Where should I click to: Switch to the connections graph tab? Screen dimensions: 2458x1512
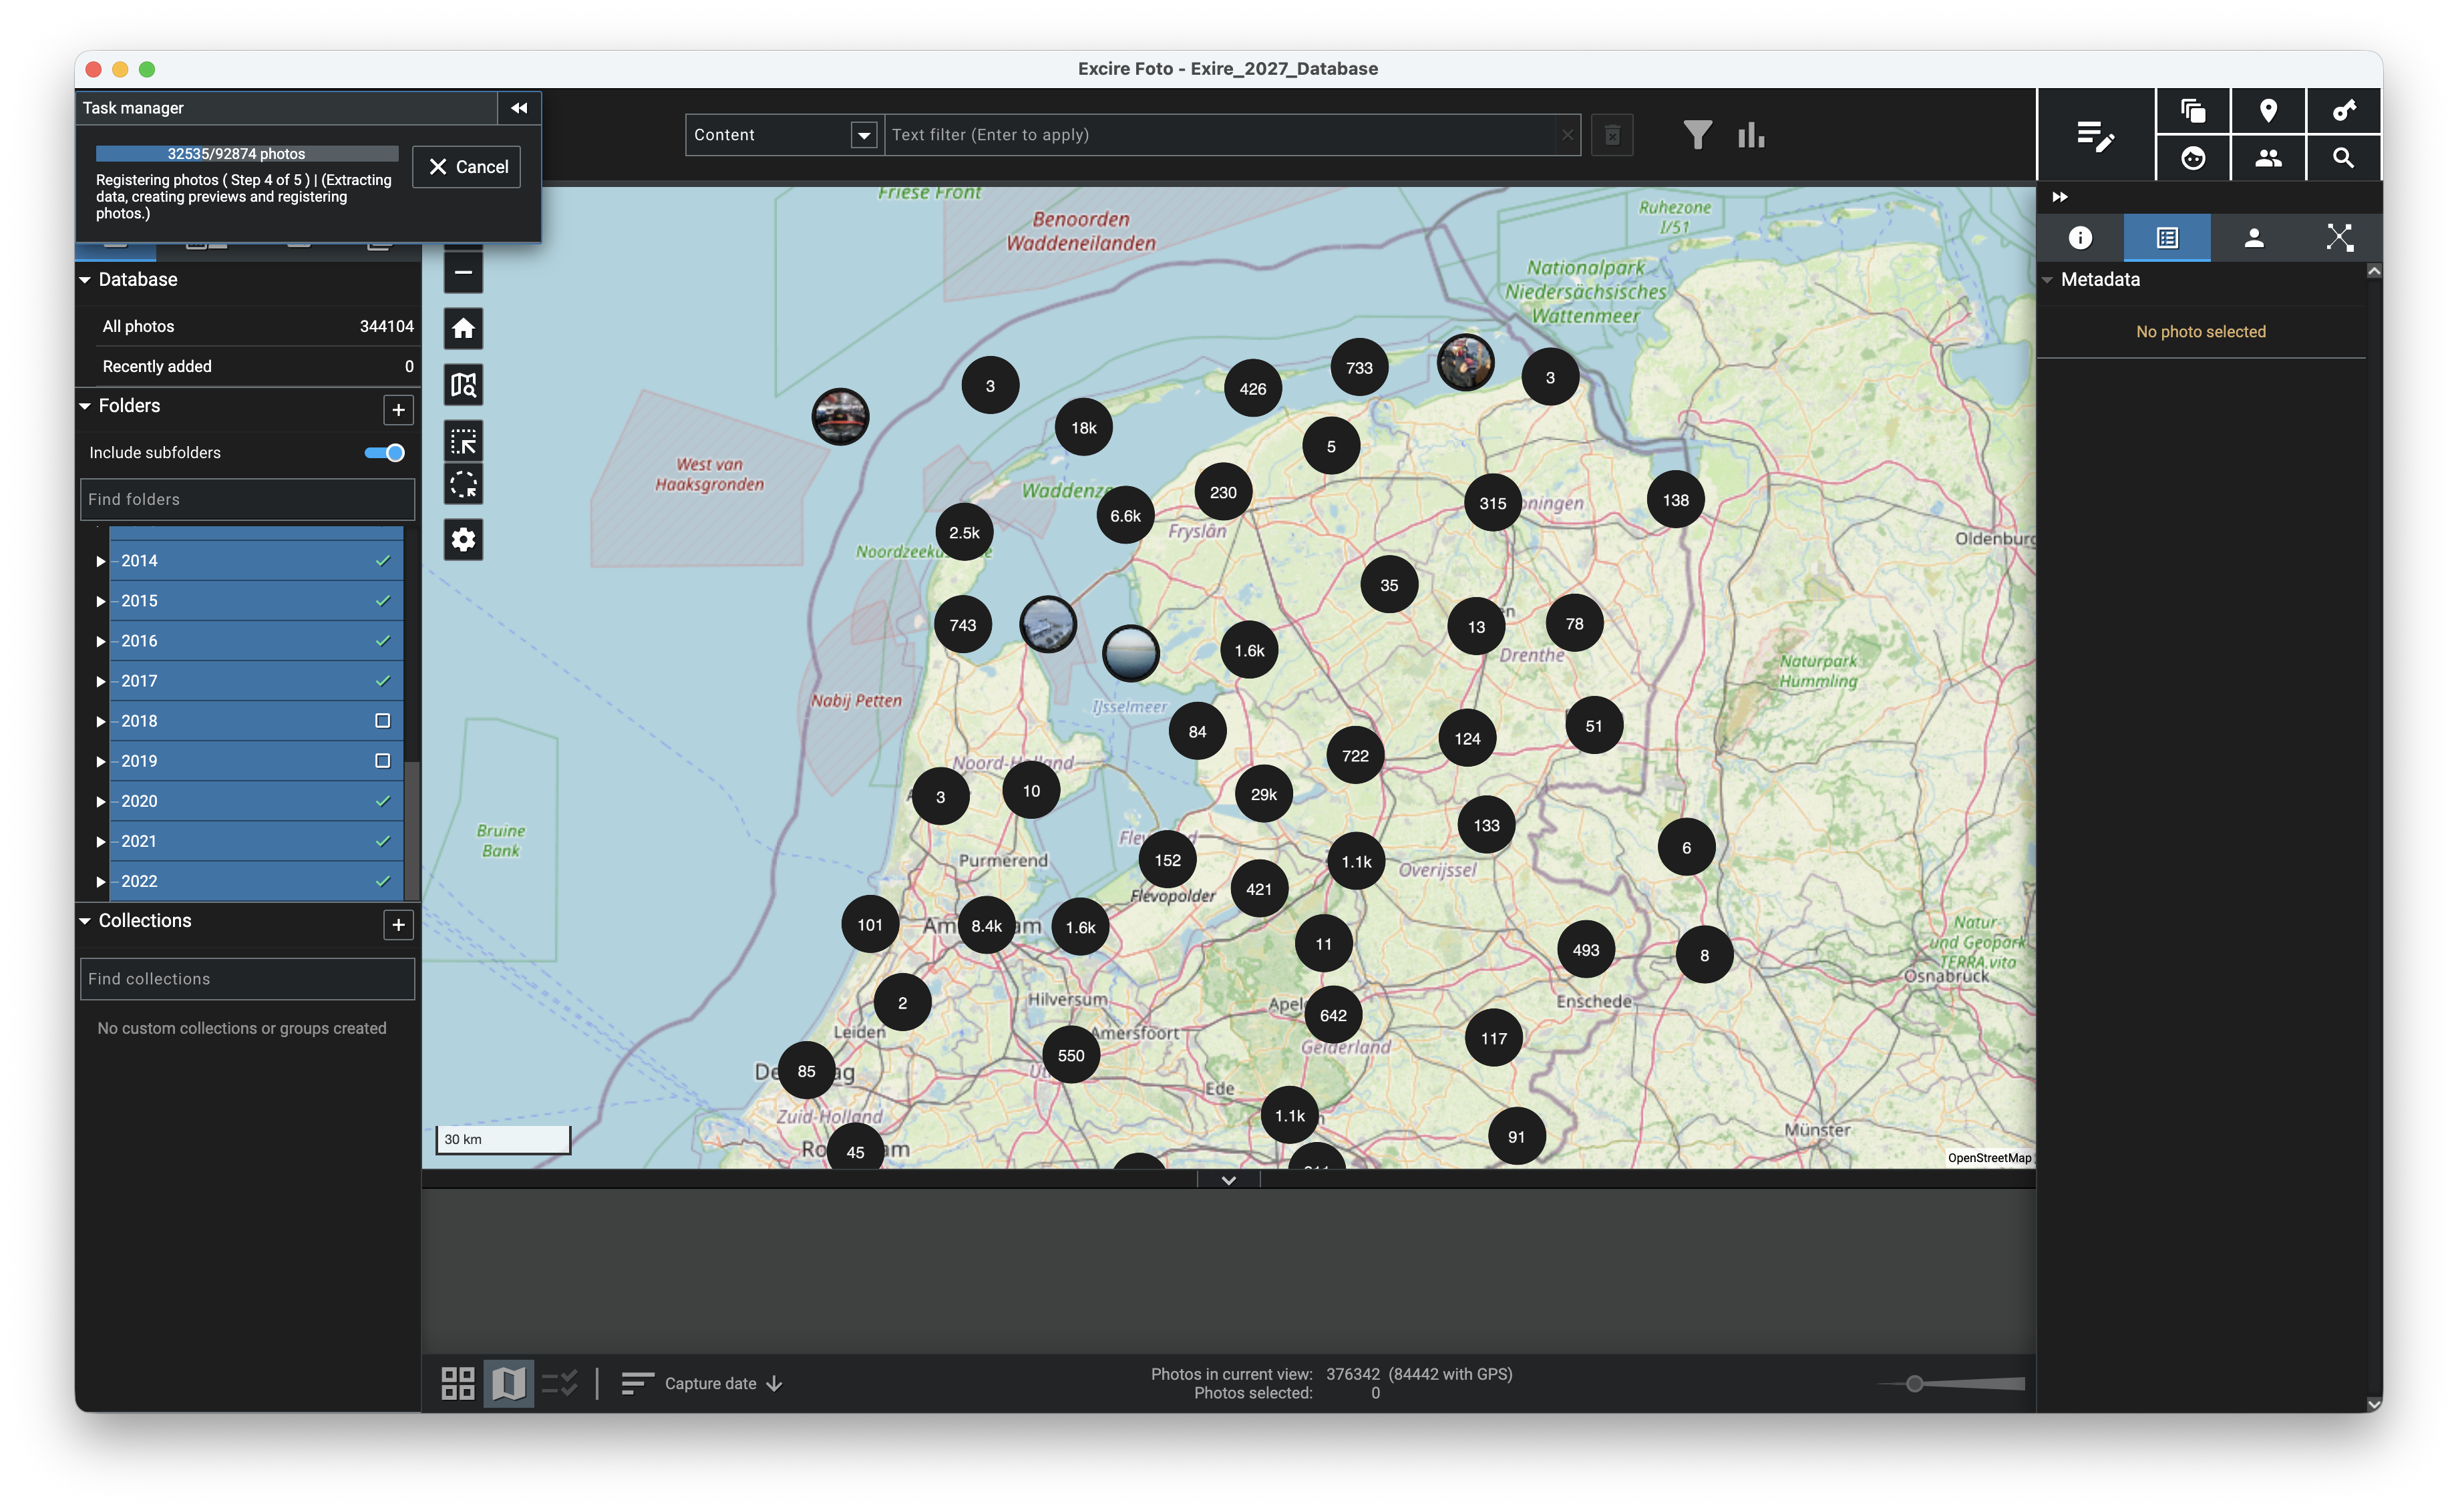click(x=2340, y=238)
